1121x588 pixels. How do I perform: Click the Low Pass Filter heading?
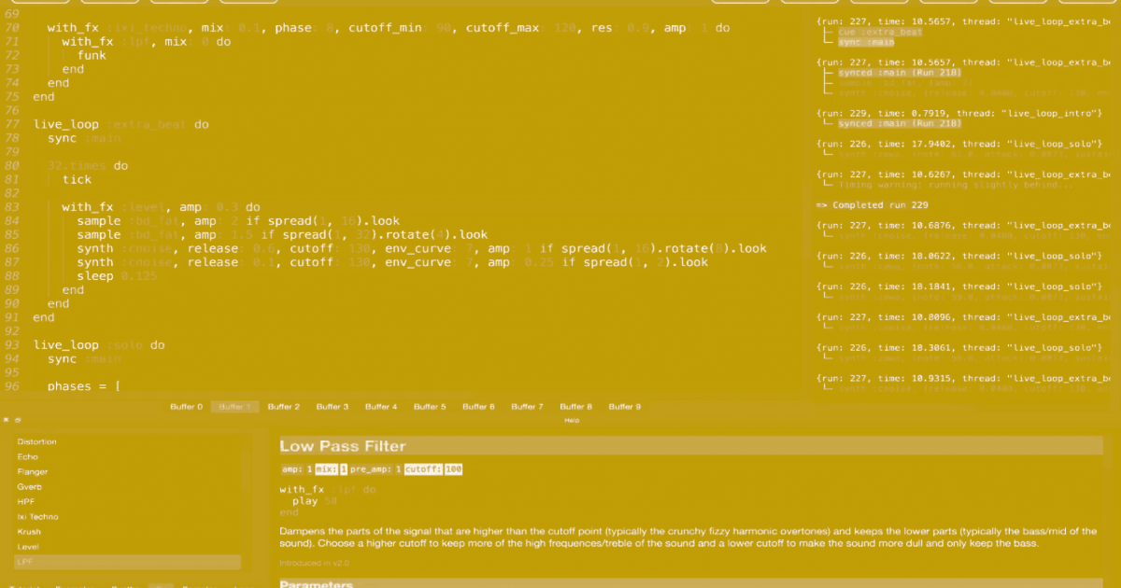pos(343,446)
